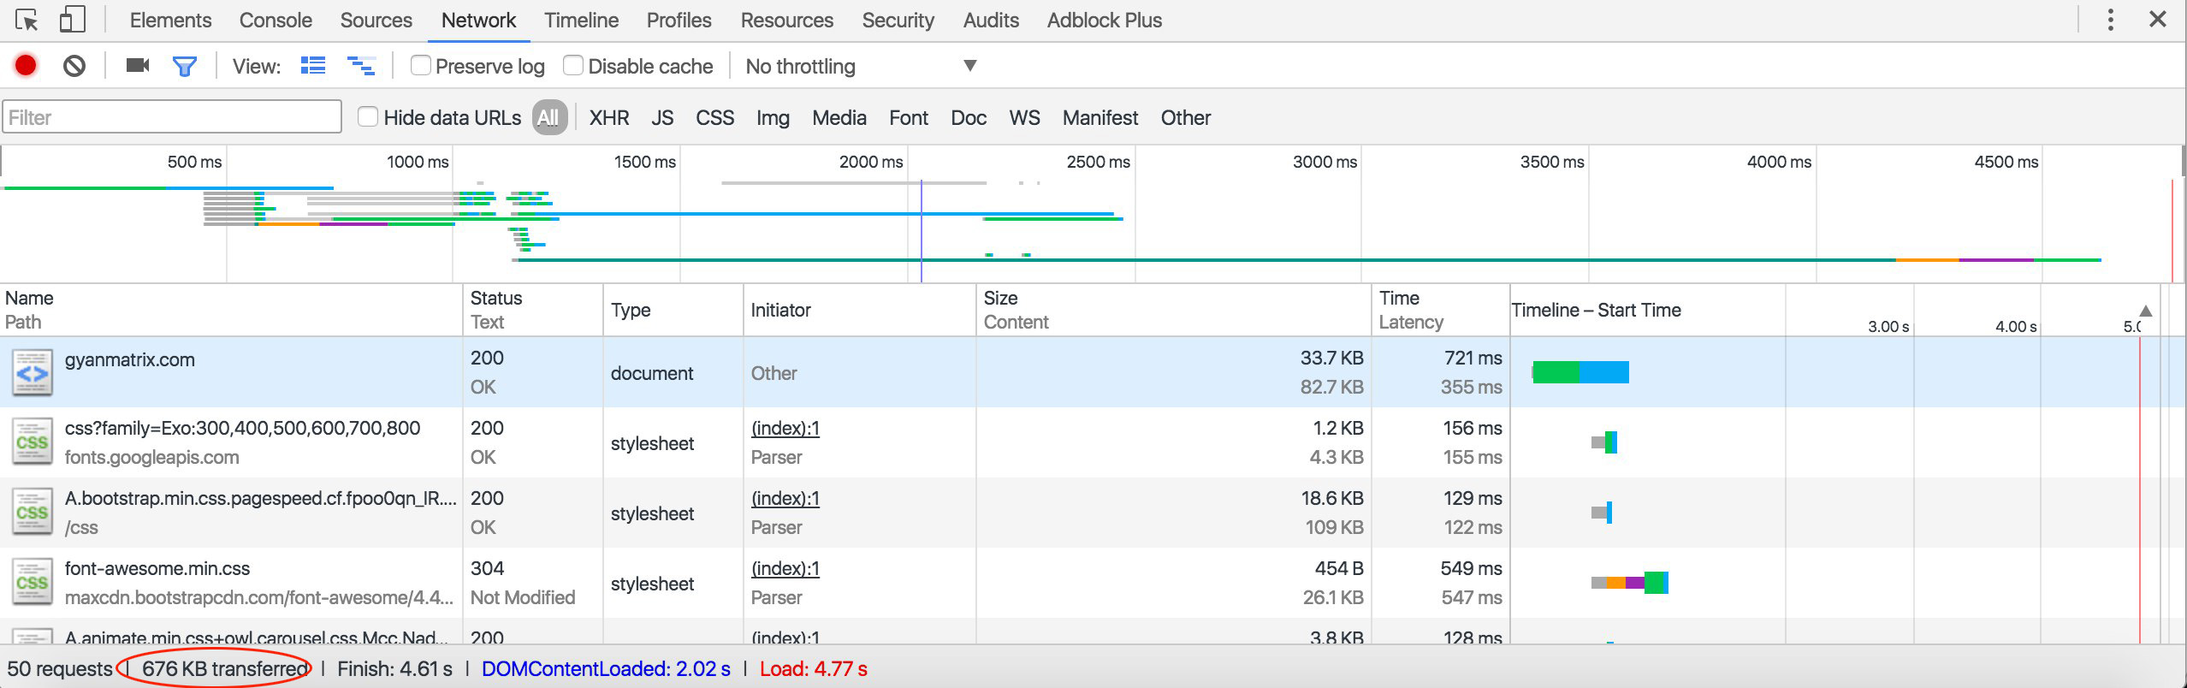2187x688 pixels.
Task: Open the Audits tab
Action: [x=991, y=20]
